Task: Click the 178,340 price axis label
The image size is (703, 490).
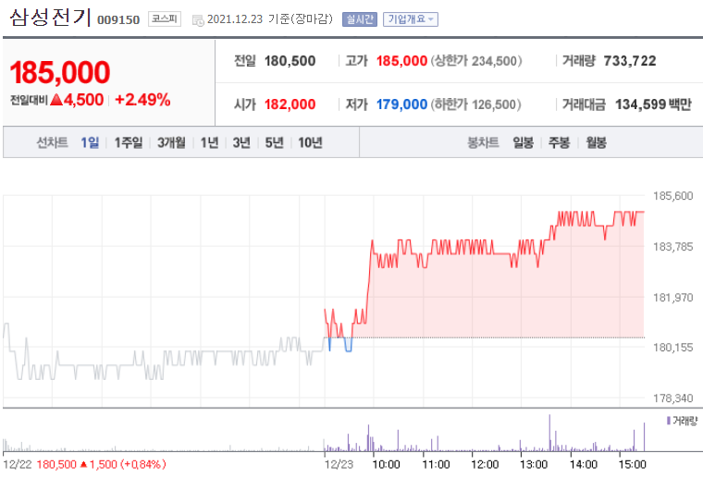Action: tap(673, 398)
